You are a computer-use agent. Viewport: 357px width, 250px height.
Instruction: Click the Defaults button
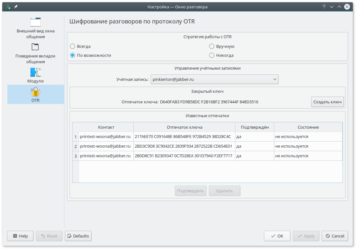coord(78,236)
